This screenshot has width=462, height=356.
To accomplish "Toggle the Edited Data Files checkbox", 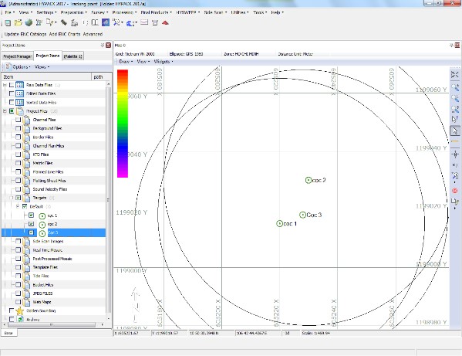I will 12,93.
